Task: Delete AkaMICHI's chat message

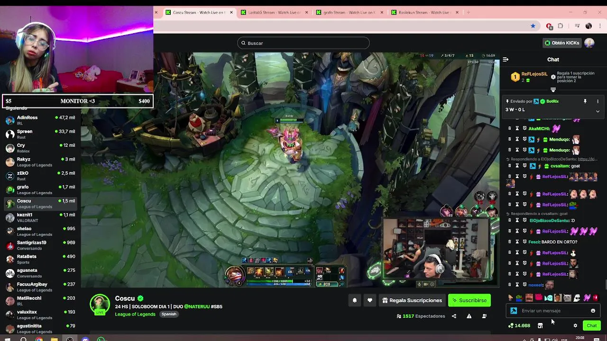Action: tap(510, 128)
